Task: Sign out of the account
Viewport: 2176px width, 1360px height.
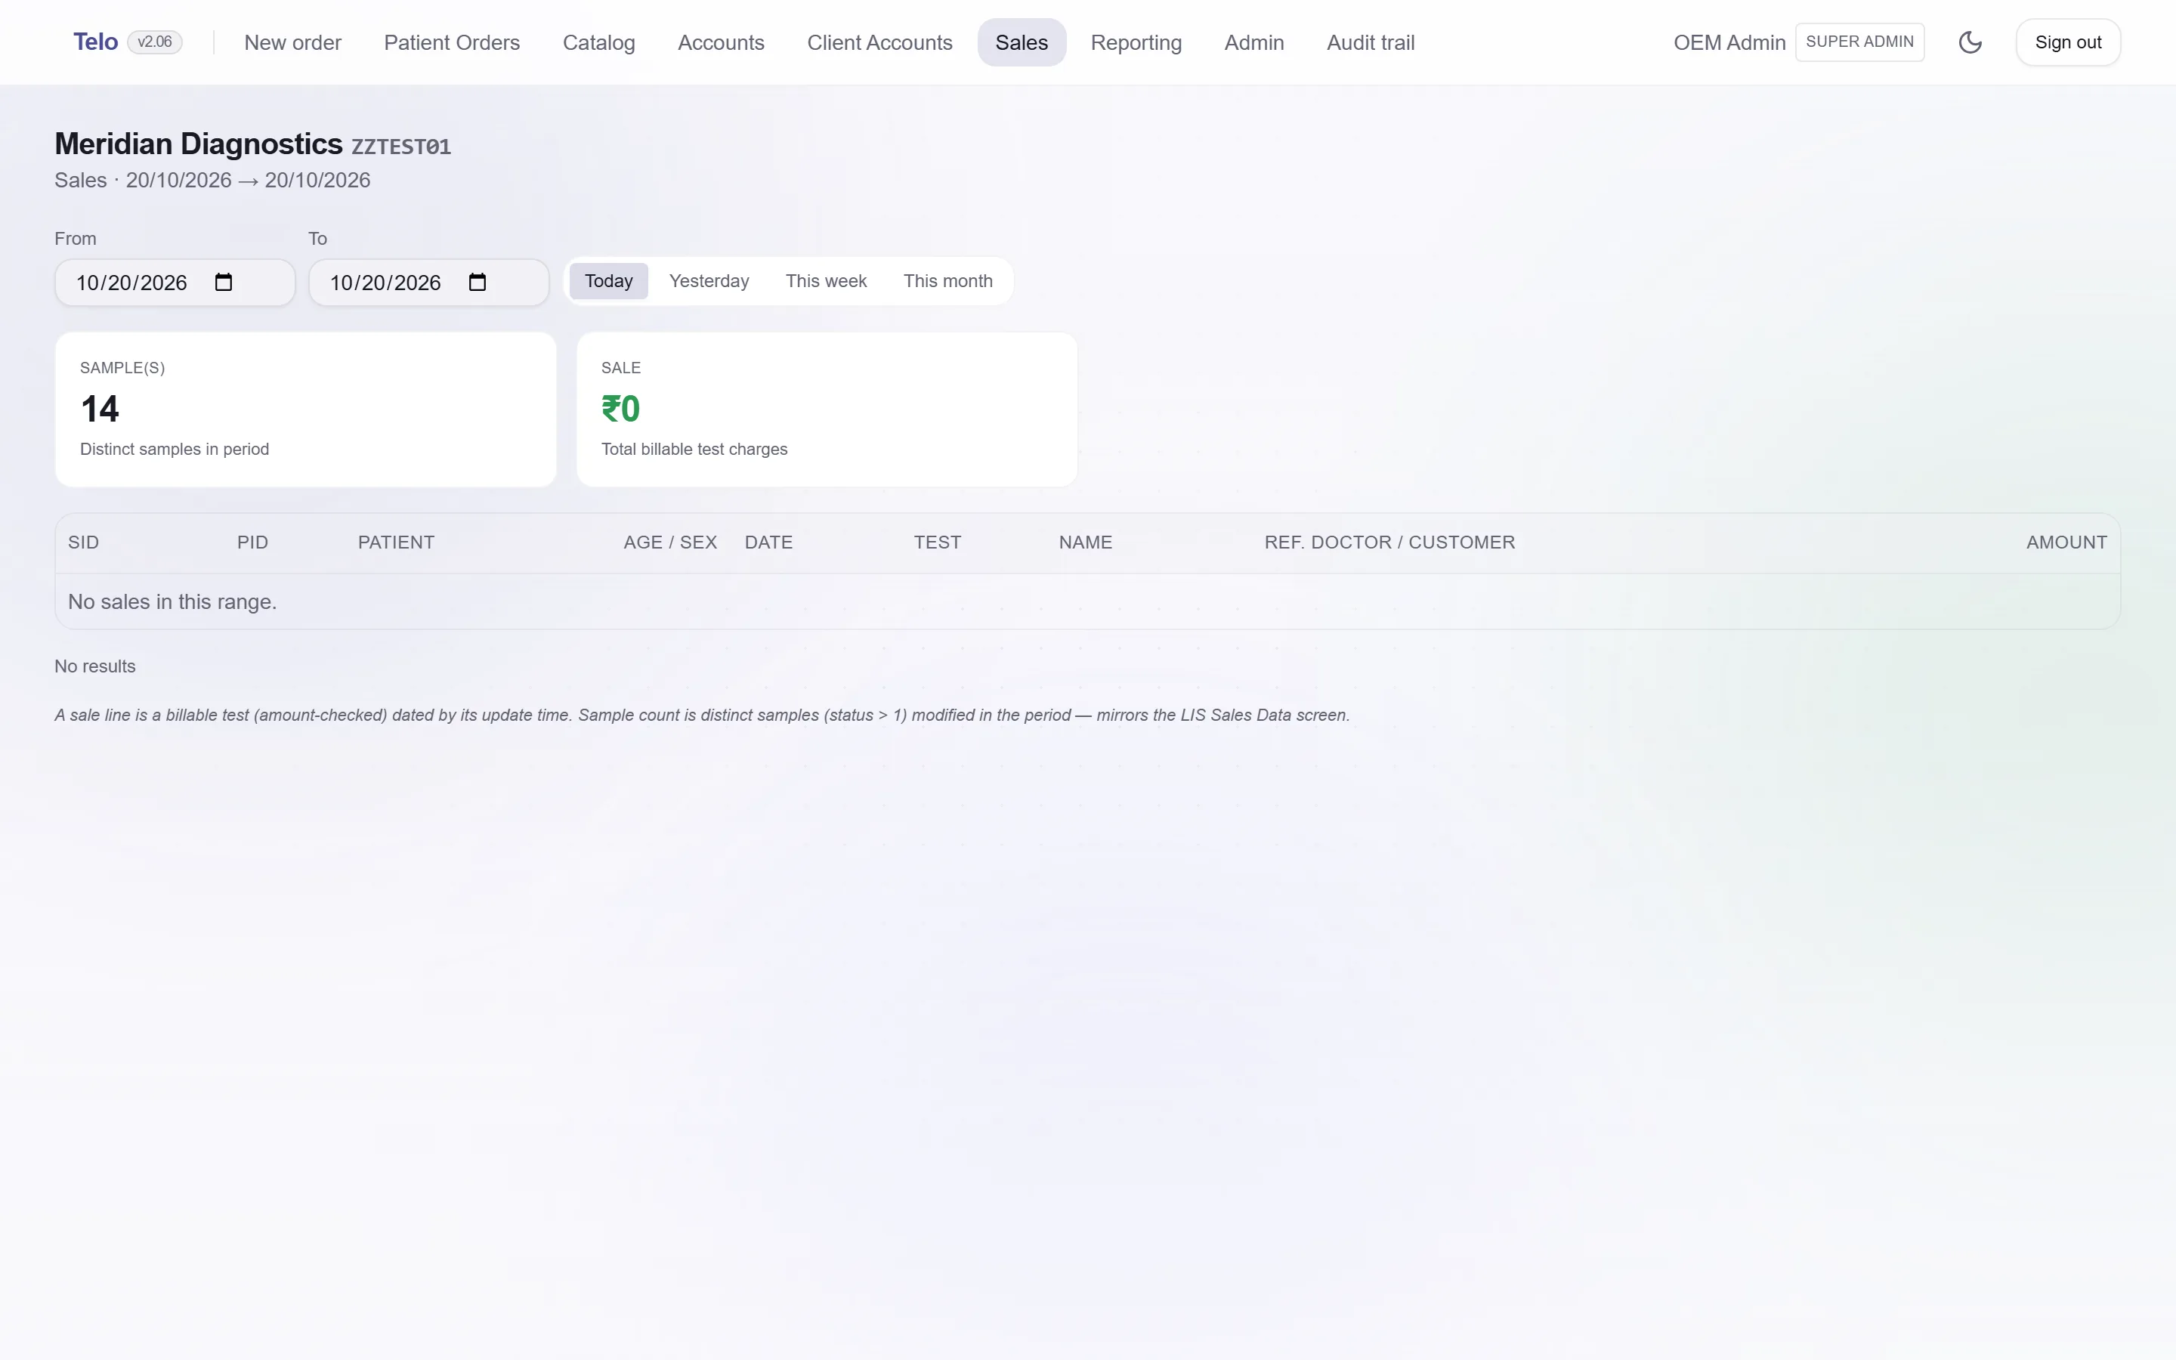Action: pyautogui.click(x=2067, y=42)
